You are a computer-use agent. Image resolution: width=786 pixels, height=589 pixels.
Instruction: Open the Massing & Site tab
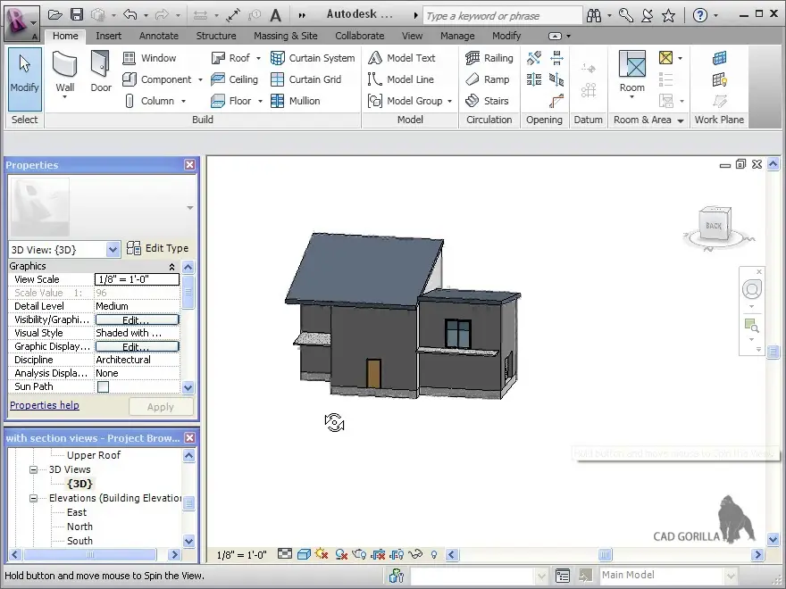tap(285, 36)
